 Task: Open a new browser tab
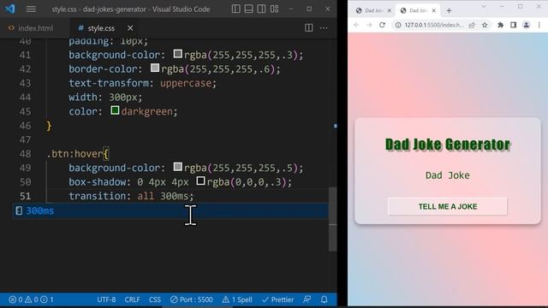click(449, 11)
